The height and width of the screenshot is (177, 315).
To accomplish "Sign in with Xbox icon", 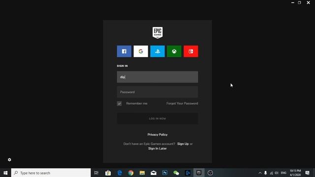I will coord(174,51).
